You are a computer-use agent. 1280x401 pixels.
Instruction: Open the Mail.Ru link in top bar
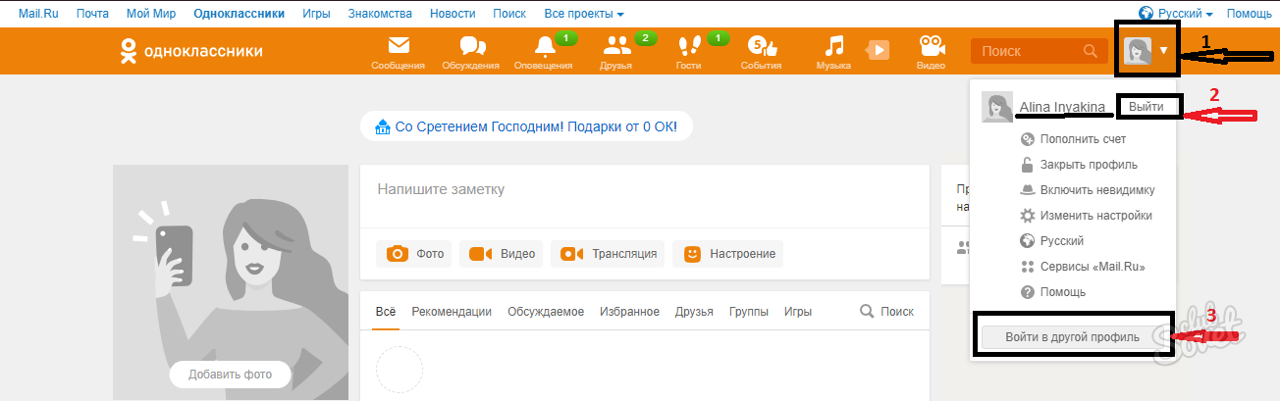point(39,14)
